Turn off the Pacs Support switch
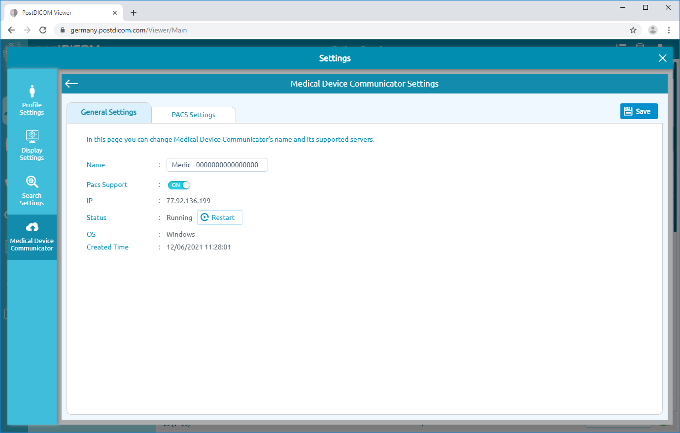Screen dimensions: 680x433 [179, 185]
